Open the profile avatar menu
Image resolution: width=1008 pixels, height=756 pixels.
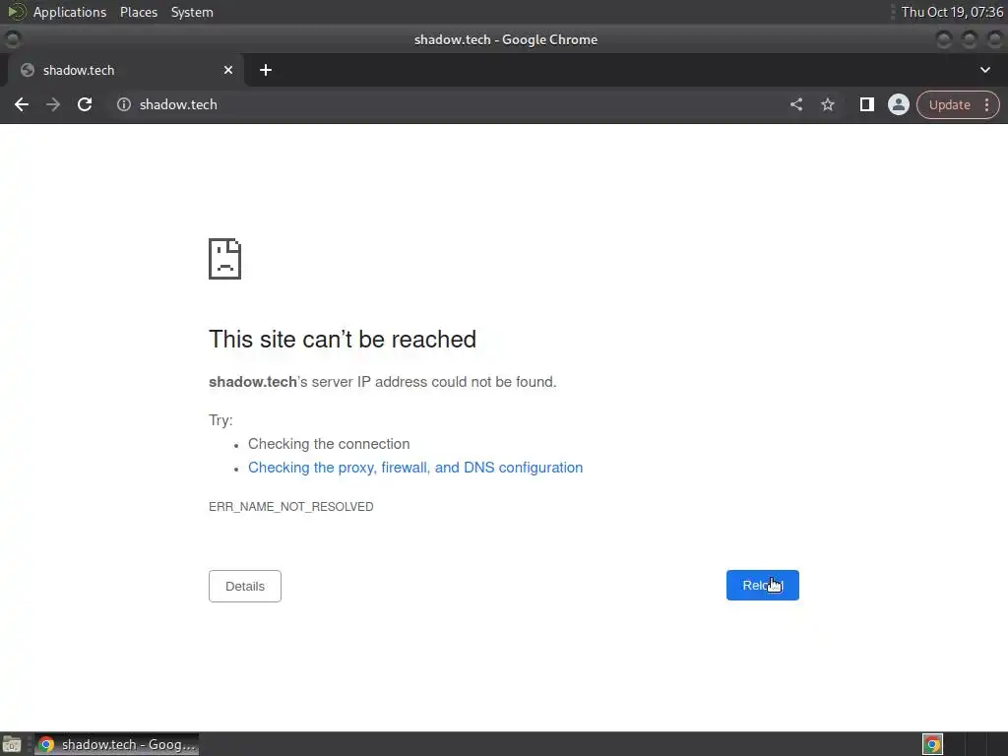pyautogui.click(x=898, y=104)
